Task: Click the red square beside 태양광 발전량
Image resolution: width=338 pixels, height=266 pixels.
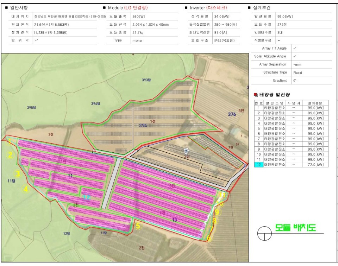Action: (x=256, y=95)
